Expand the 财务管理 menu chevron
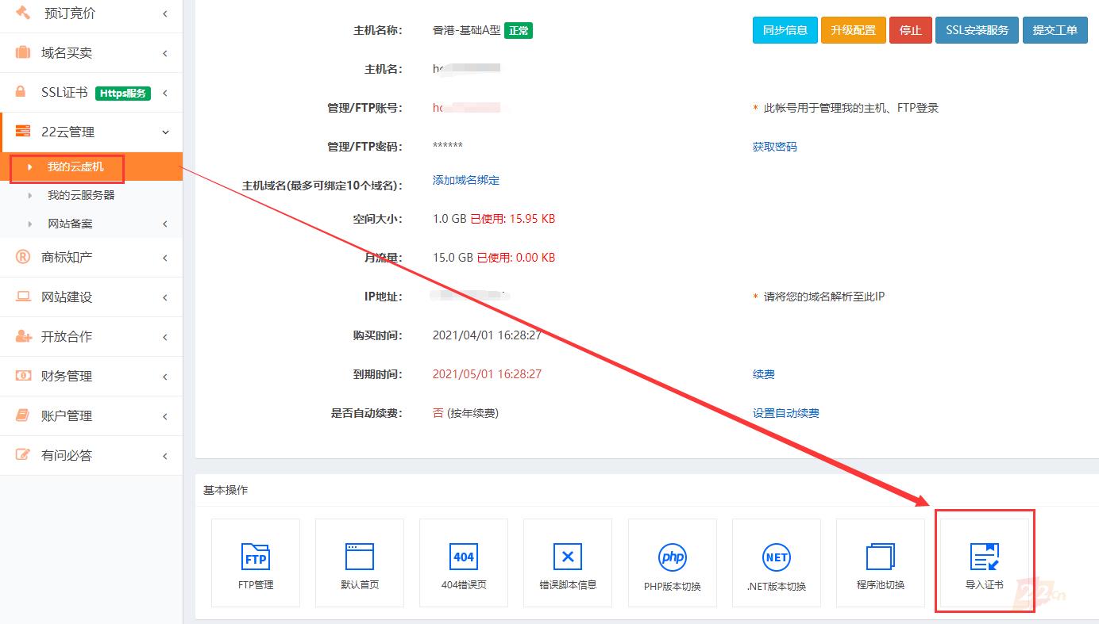1099x624 pixels. (x=165, y=377)
